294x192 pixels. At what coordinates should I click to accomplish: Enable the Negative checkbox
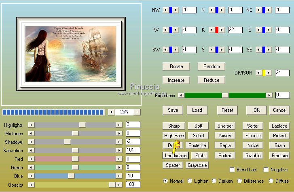tap(266, 170)
